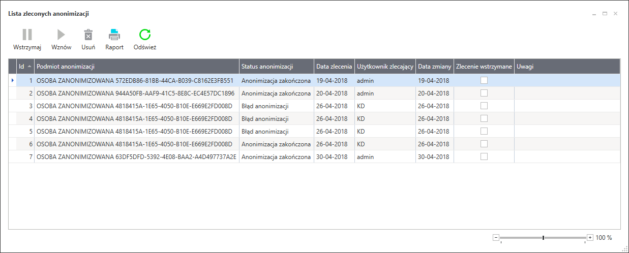This screenshot has width=629, height=253.
Task: Click the Użytkownik zlecający column header
Action: pyautogui.click(x=384, y=67)
